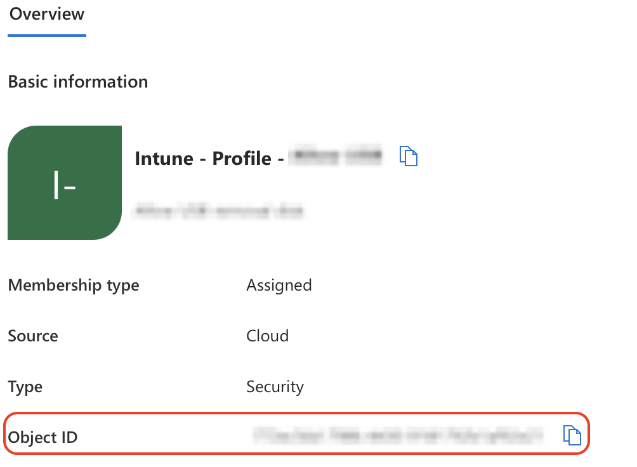Select the Assigned membership value
Image resolution: width=637 pixels, height=467 pixels.
(x=279, y=286)
